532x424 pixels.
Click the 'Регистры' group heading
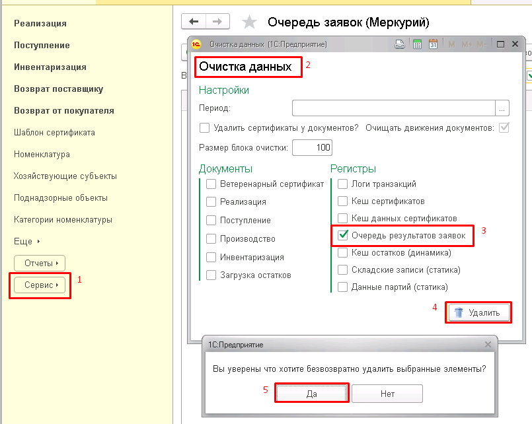point(353,168)
